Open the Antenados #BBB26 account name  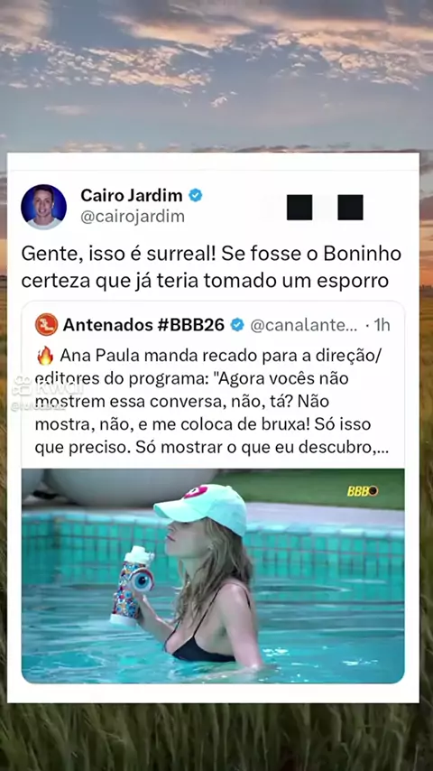pos(143,324)
